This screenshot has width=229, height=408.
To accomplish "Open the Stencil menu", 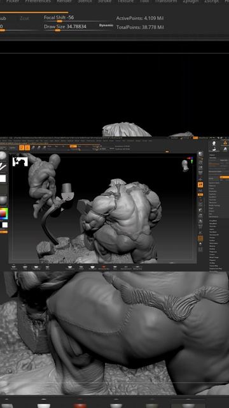I will pos(85,1).
